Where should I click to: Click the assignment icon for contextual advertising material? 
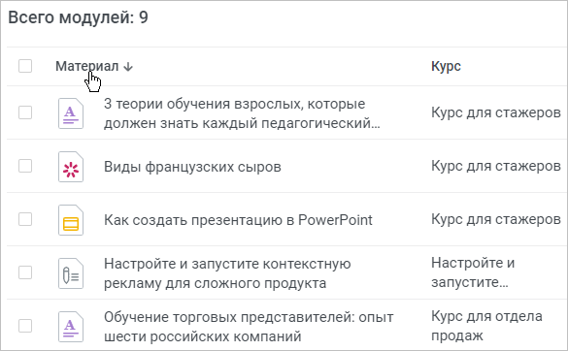click(71, 273)
